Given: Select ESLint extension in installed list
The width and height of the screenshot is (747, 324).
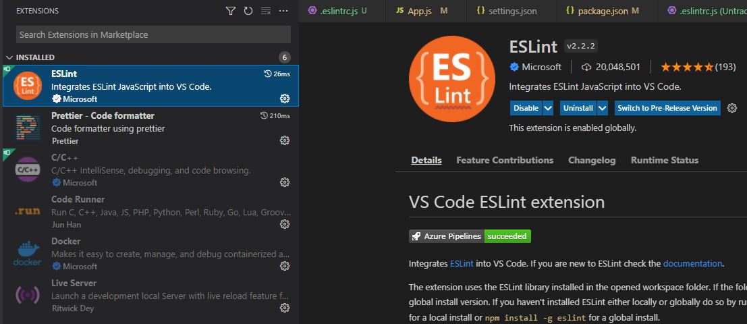Looking at the screenshot, I should click(151, 86).
